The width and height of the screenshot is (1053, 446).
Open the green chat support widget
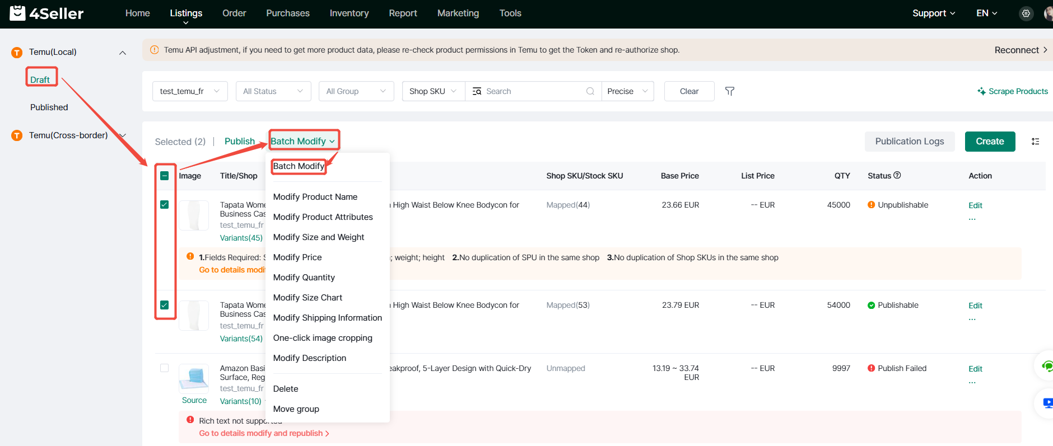(1046, 366)
